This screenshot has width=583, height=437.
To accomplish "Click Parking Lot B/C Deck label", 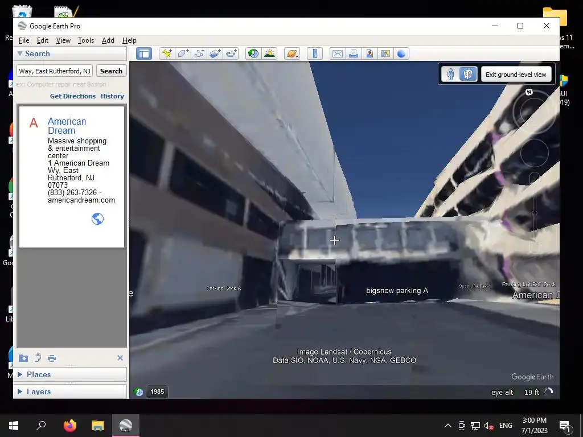I will pyautogui.click(x=529, y=285).
